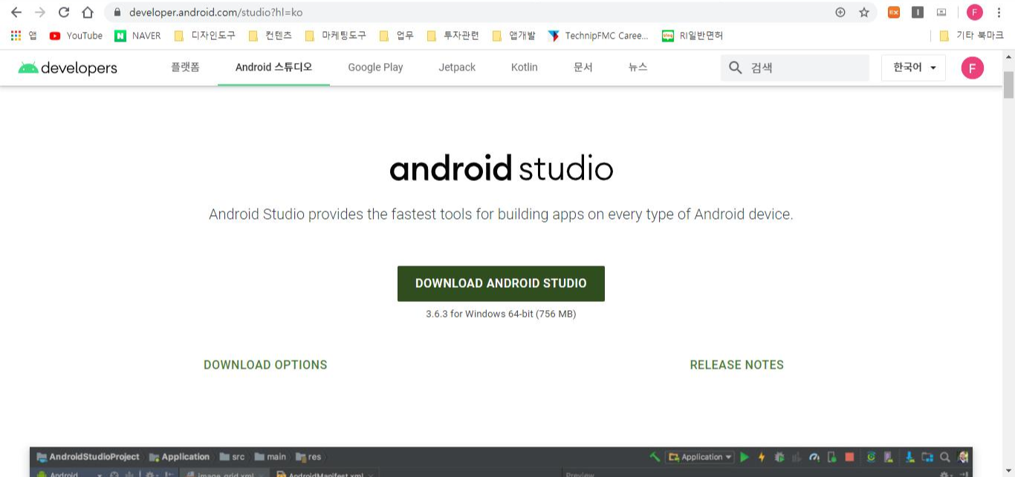Expand the 업무 bookmark folder
1015x477 pixels.
(x=396, y=35)
